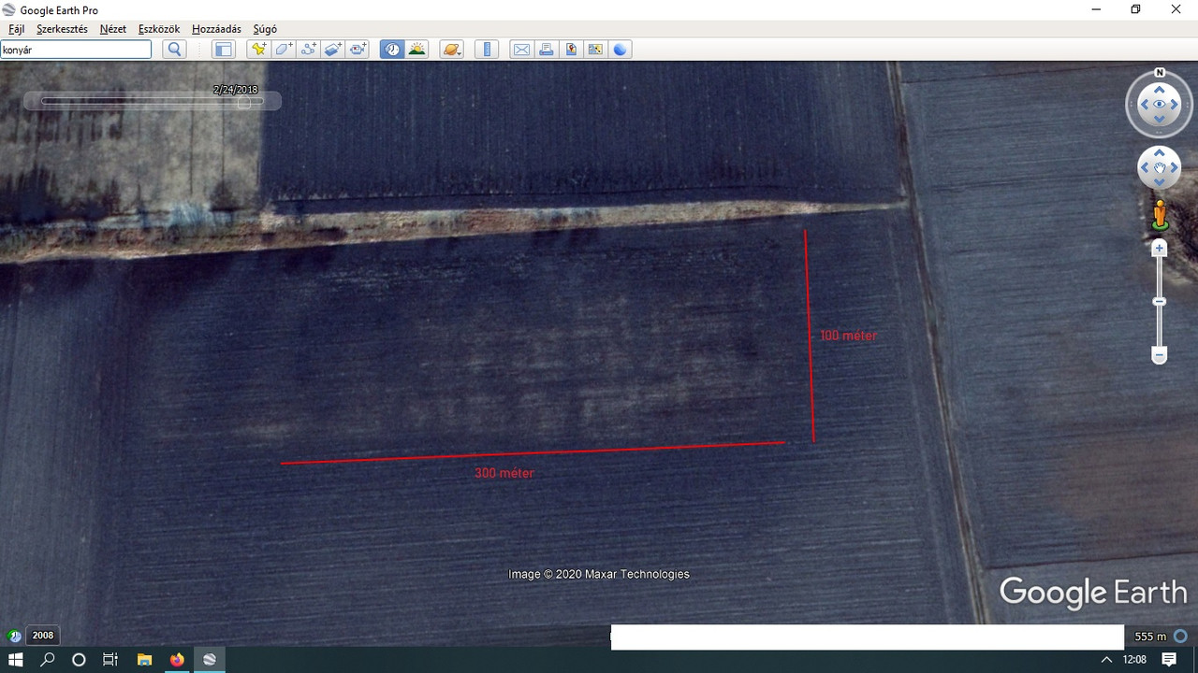
Task: Toggle historical imagery clock button
Action: coord(392,50)
